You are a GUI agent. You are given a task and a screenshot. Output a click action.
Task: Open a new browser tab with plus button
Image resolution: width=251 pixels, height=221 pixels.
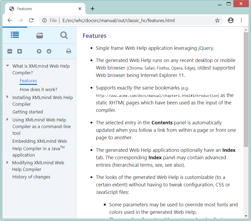pyautogui.click(x=93, y=9)
